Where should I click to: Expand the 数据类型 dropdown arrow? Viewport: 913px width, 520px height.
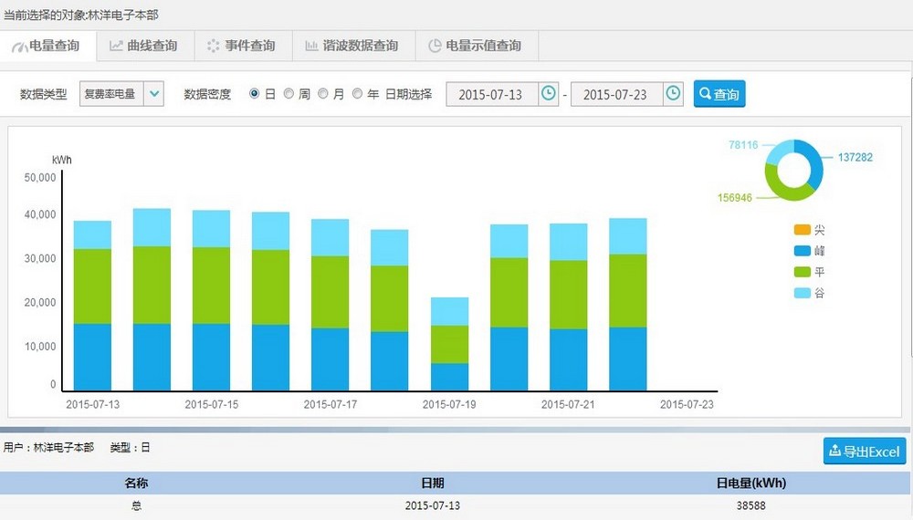point(153,94)
